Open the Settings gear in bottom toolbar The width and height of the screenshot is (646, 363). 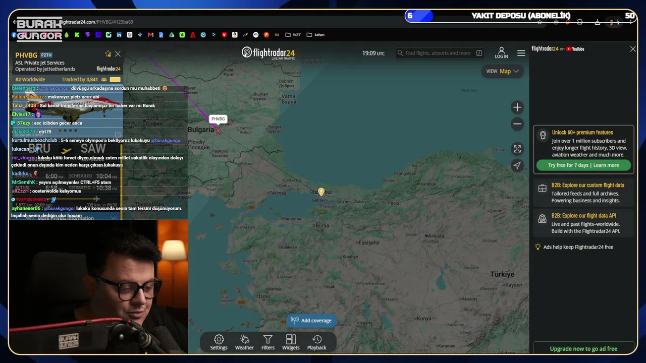tap(219, 342)
